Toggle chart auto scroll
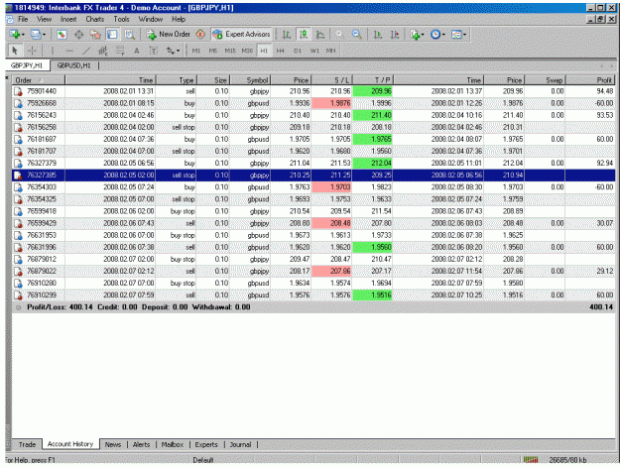Screen dimensions: 620x468 [378, 35]
